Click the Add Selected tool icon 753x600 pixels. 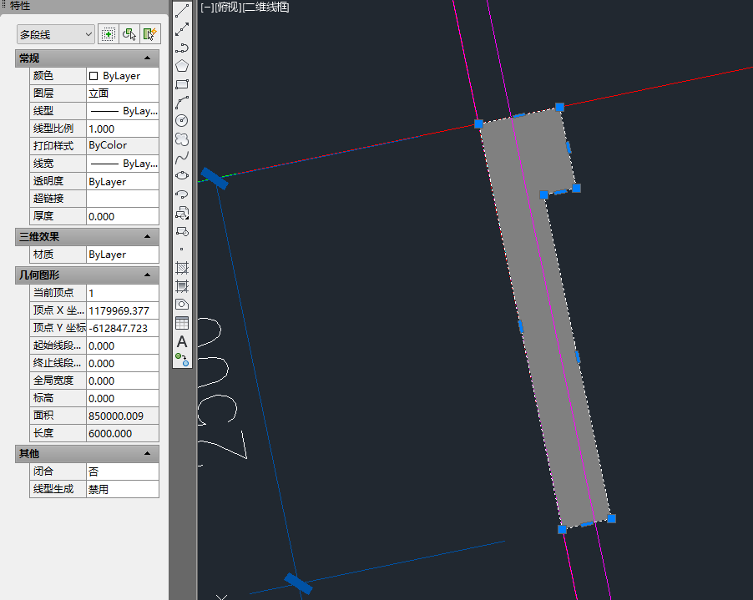pyautogui.click(x=182, y=360)
